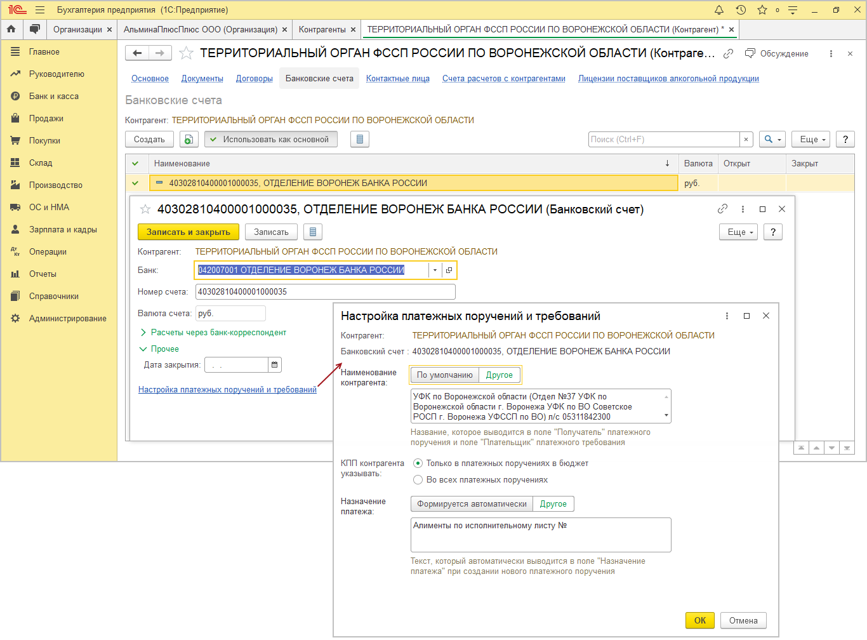Open help in bank account form
This screenshot has width=867, height=640.
point(773,232)
